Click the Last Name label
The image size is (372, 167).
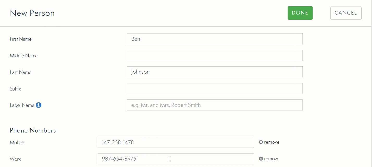21,72
